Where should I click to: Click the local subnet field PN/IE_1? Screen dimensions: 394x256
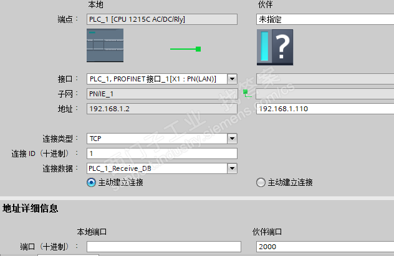pos(162,94)
